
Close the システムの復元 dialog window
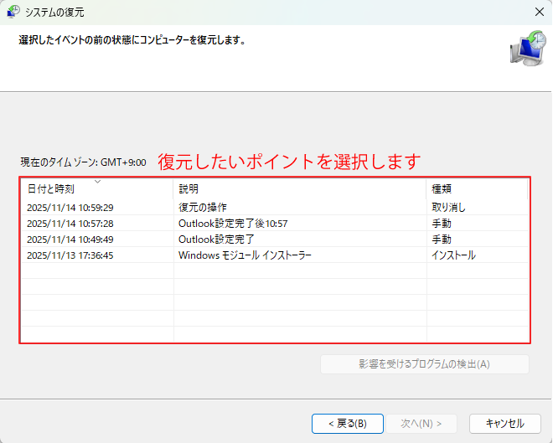(x=537, y=13)
